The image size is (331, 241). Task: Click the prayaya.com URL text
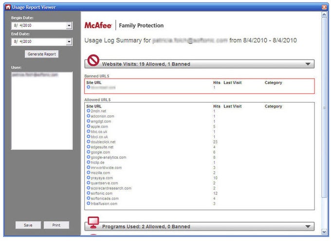(x=102, y=178)
